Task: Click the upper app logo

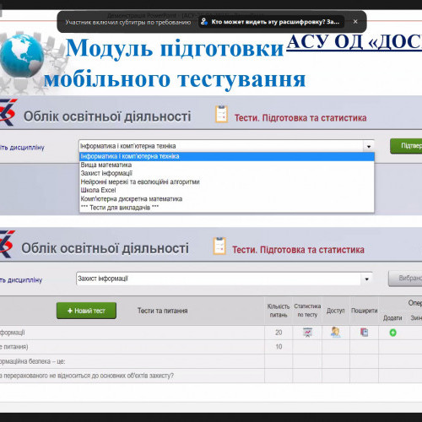Action: click(x=8, y=112)
